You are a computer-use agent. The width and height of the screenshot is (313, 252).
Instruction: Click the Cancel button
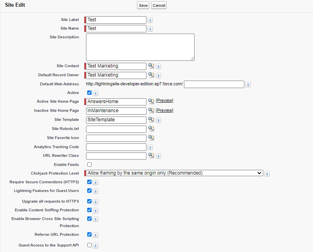pos(159,5)
